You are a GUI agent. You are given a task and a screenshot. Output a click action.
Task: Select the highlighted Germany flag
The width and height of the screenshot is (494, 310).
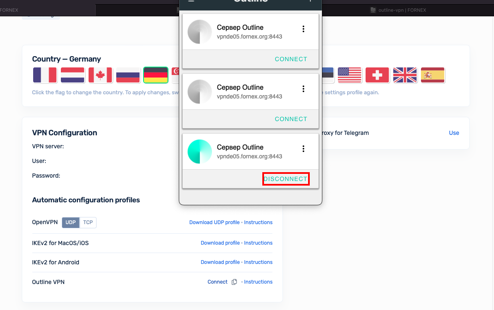[156, 75]
